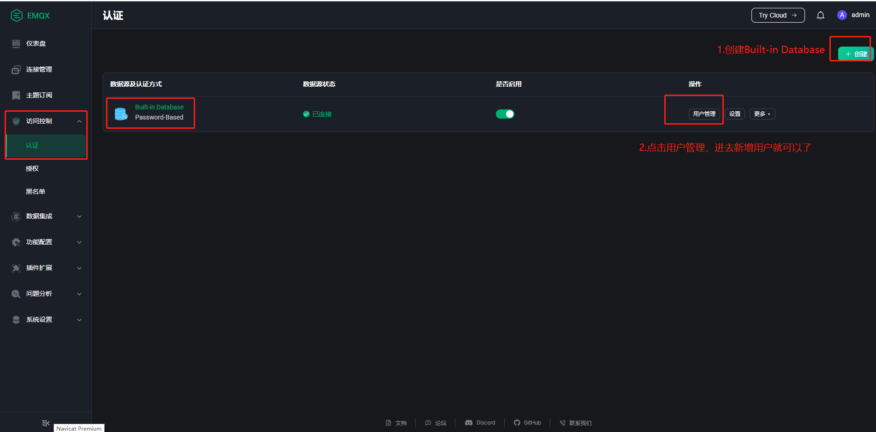
Task: Open the admin user menu
Action: 853,15
